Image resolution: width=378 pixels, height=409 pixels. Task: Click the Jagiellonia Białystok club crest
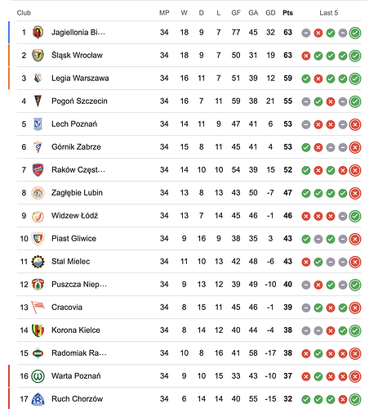pyautogui.click(x=38, y=33)
